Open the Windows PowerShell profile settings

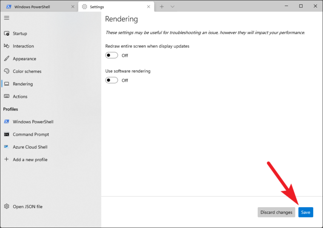[51, 122]
